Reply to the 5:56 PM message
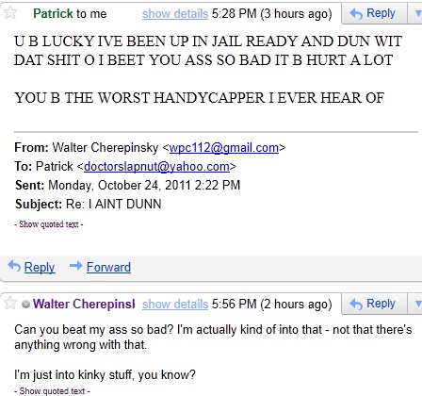Screen dimensions: 422x396 (x=374, y=304)
